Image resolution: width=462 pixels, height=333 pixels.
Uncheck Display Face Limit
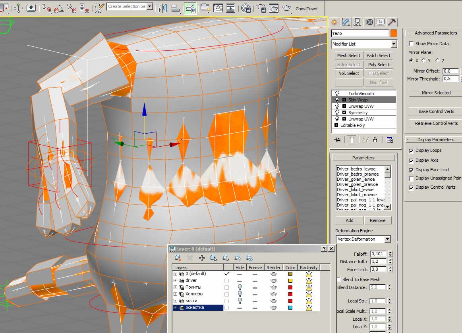tap(412, 170)
